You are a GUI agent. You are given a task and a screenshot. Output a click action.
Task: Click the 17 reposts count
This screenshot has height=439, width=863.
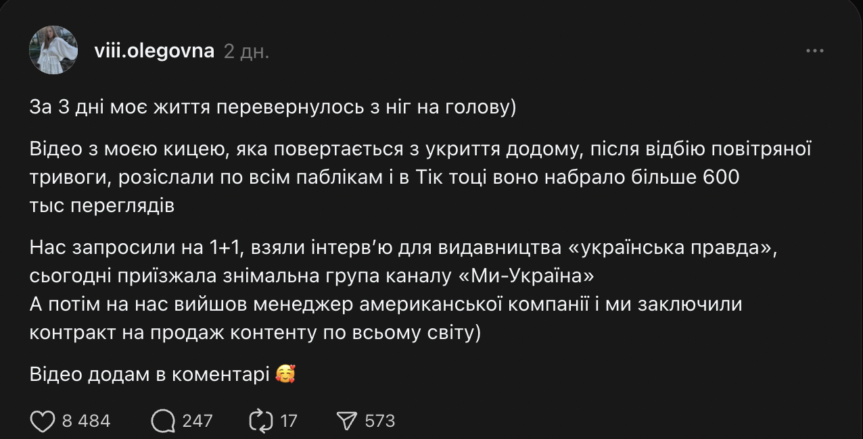coord(289,421)
